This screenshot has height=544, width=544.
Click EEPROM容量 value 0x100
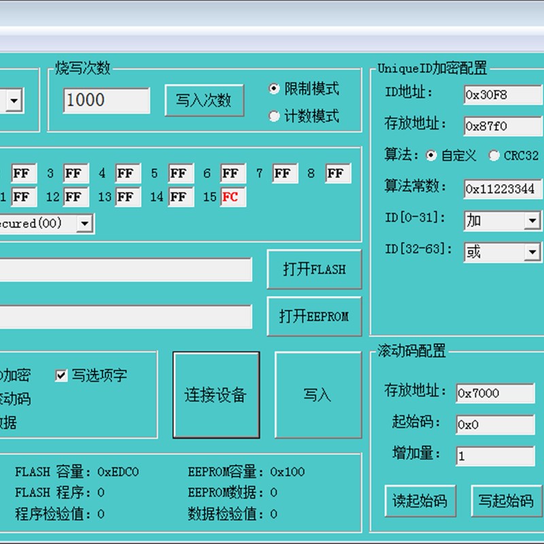coord(287,472)
